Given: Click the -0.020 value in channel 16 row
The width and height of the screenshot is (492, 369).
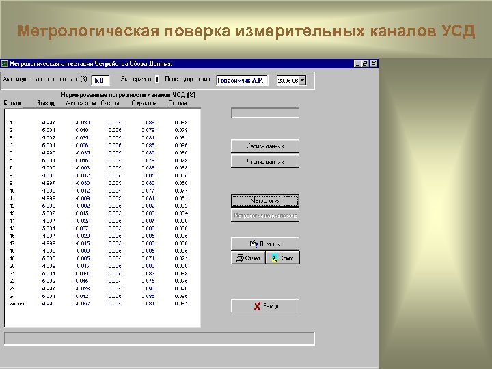Looking at the screenshot, I should pos(83,236).
